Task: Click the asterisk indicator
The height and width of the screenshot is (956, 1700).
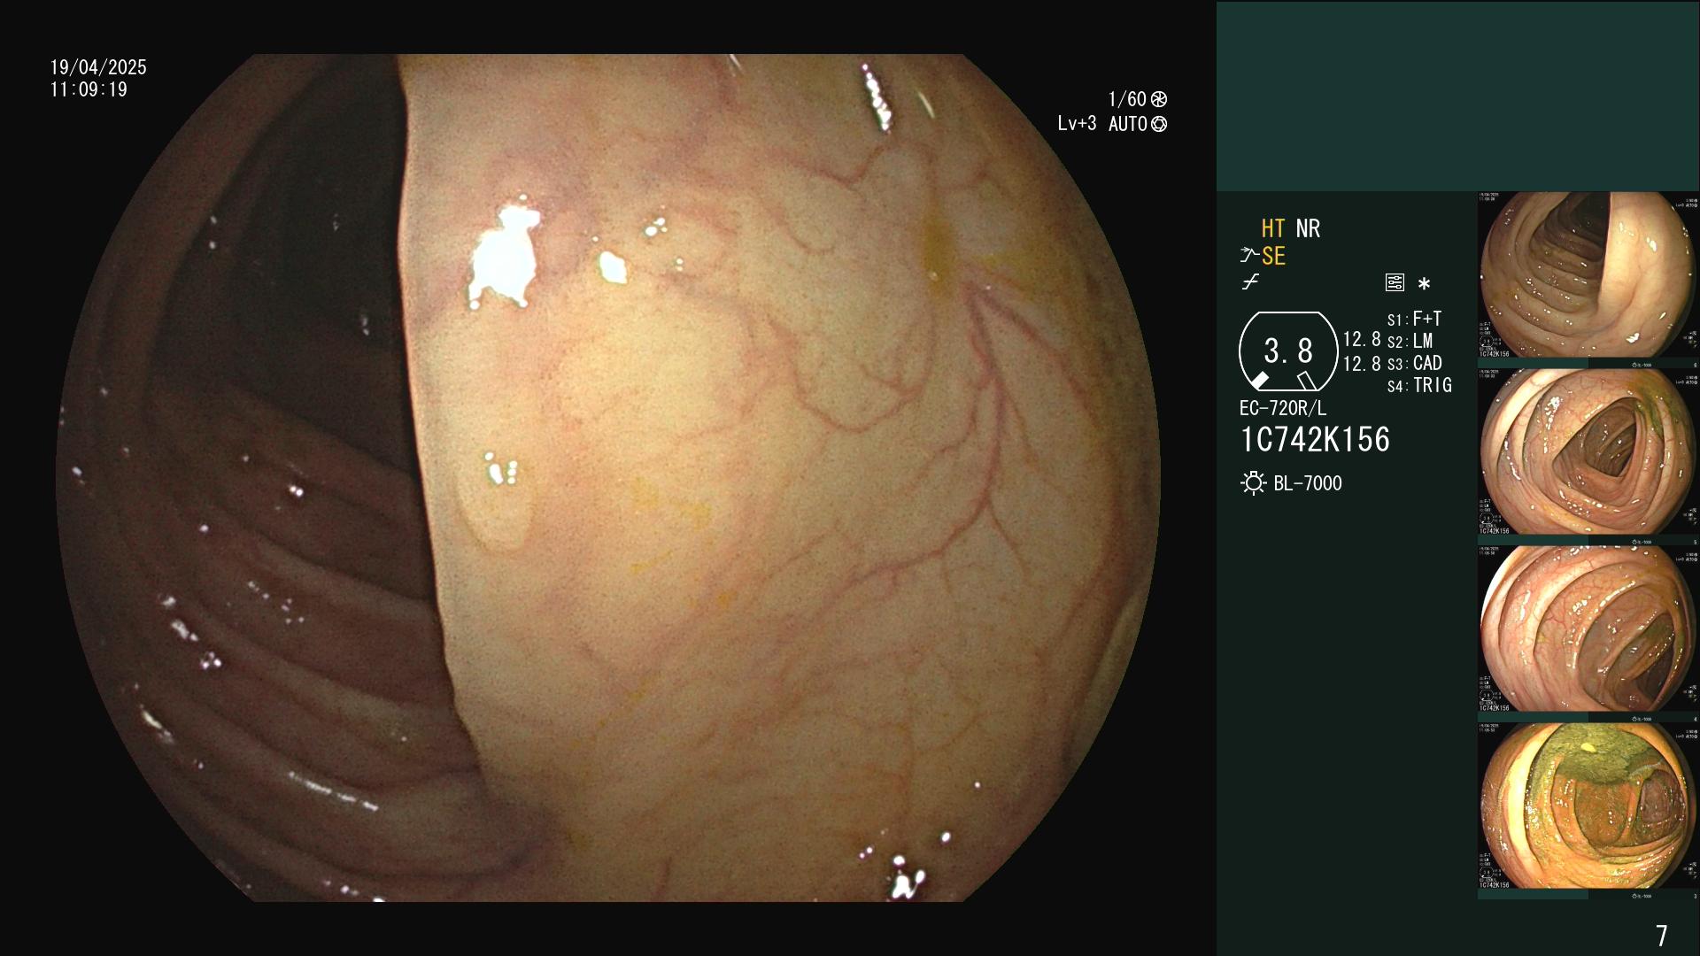Action: point(1424,284)
